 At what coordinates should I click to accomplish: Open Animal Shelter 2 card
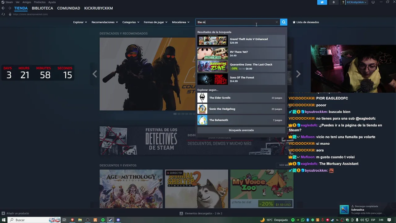point(196,189)
